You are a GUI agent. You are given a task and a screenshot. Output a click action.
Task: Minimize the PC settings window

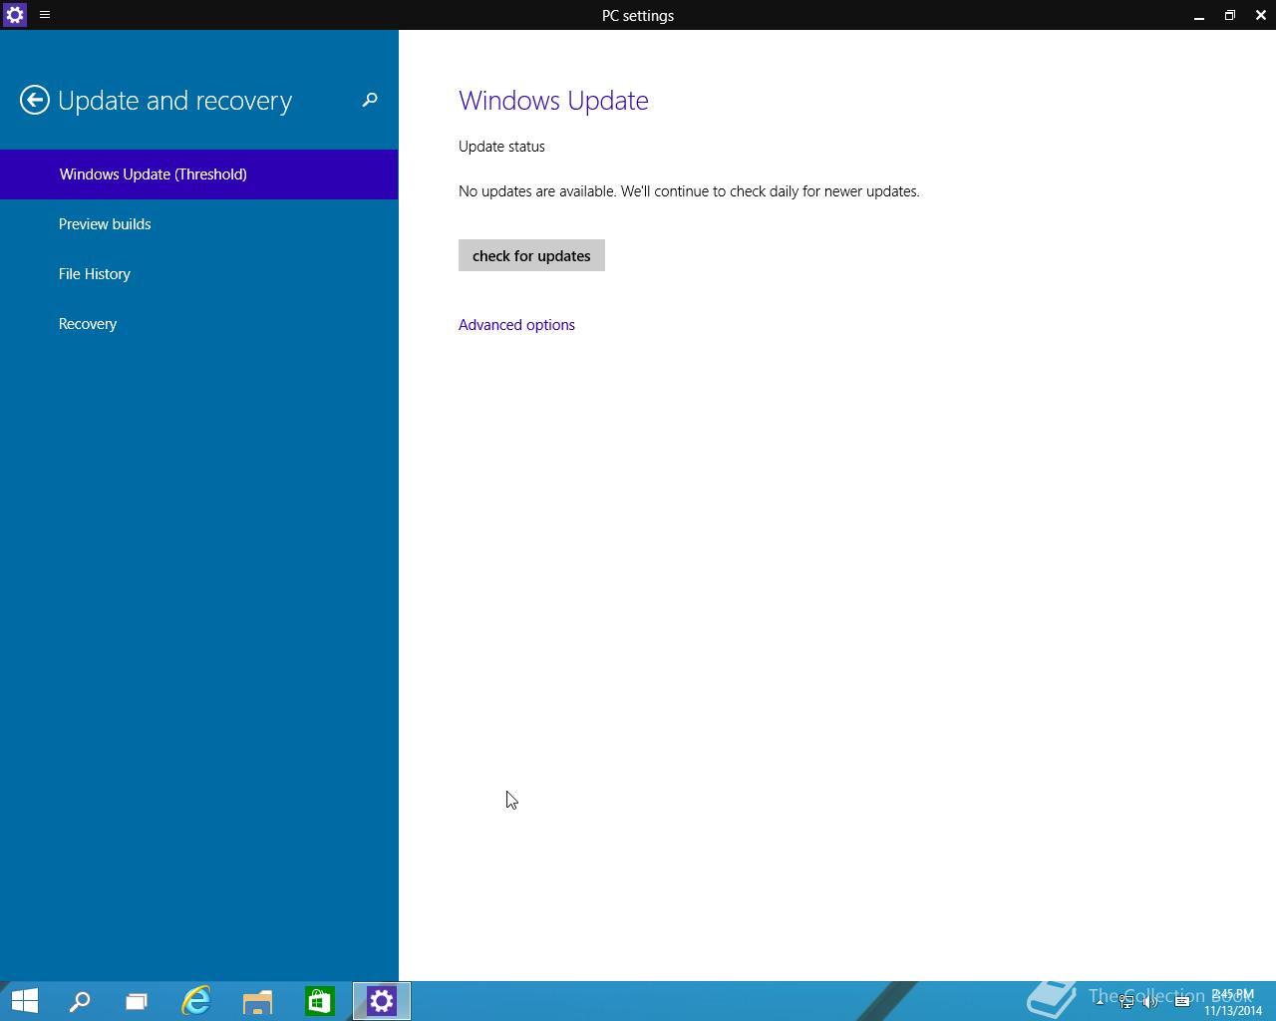pyautogui.click(x=1199, y=15)
